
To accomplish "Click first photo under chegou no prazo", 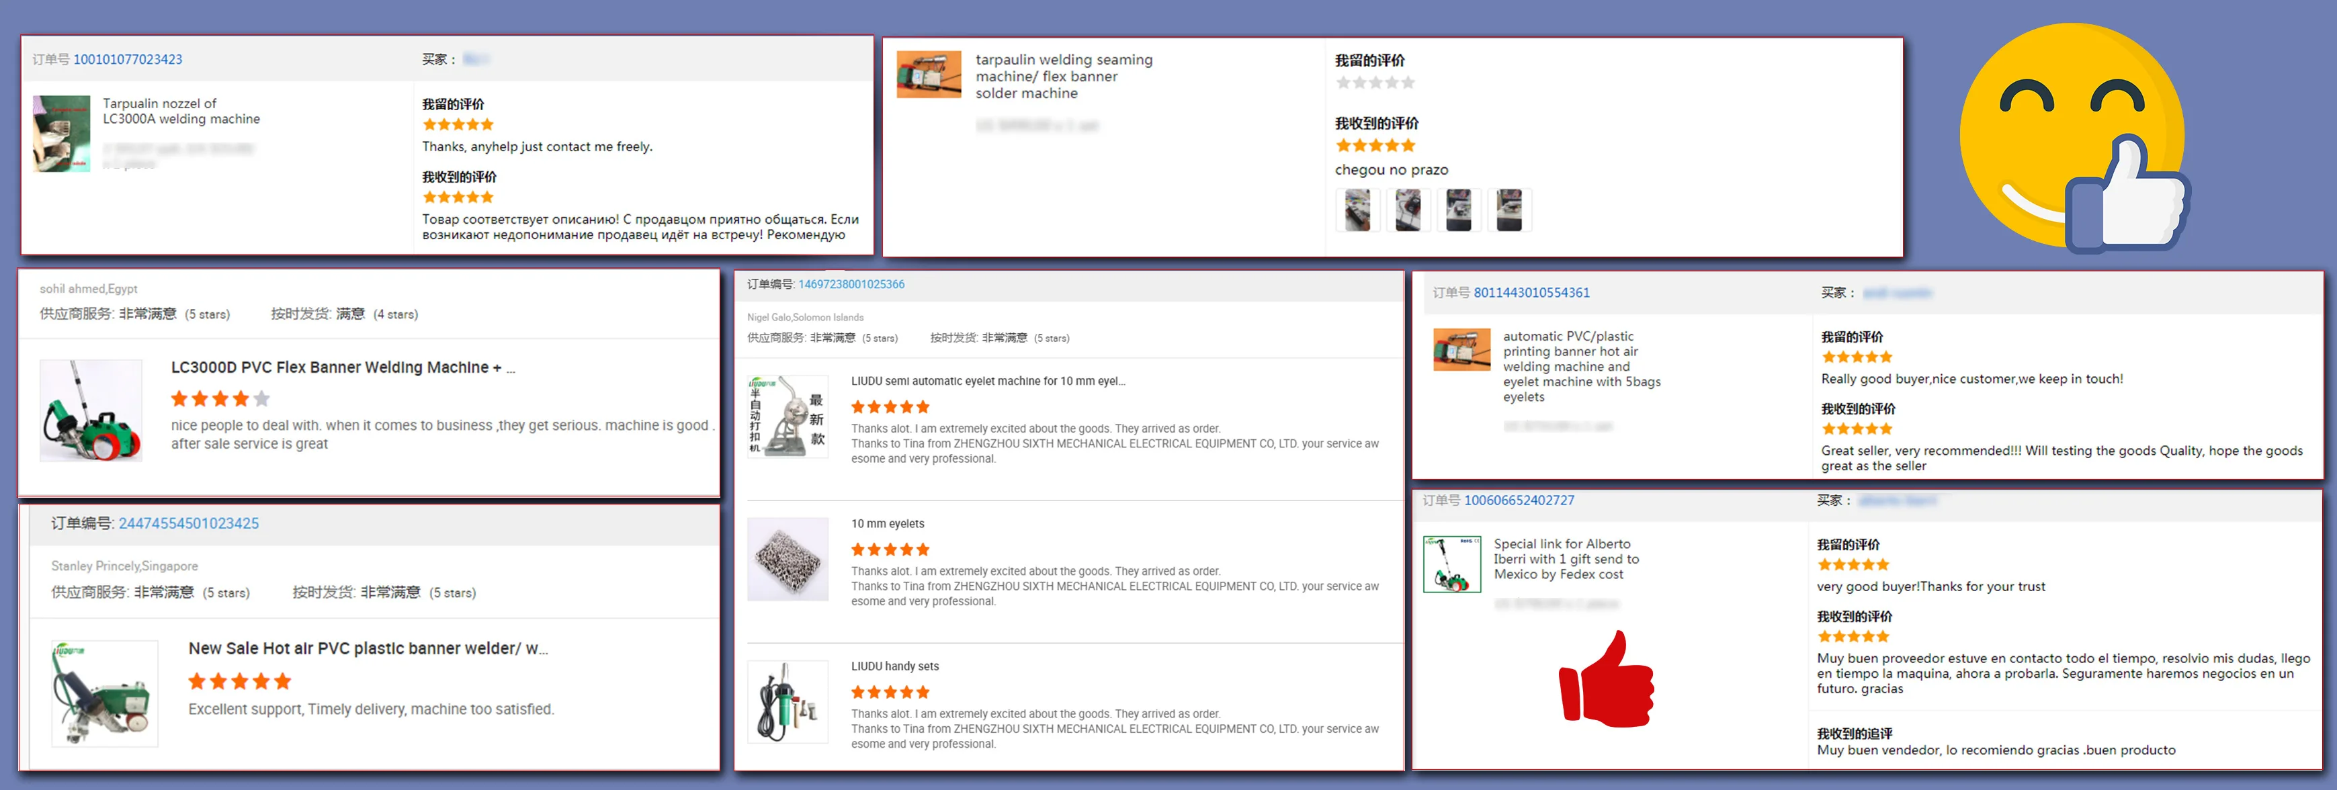I will coord(1357,210).
